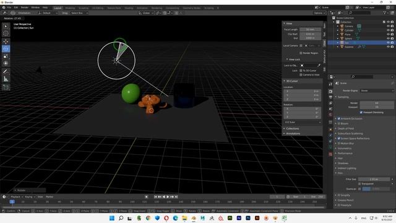Select the active Rotate tool icon

pos(6,48)
